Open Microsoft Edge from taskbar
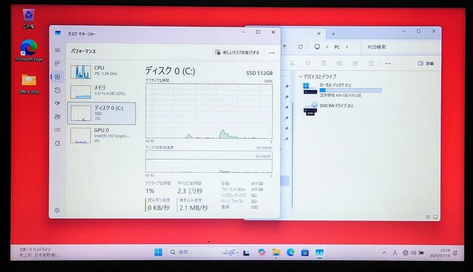Screen dimensions: 473x272 290,252
